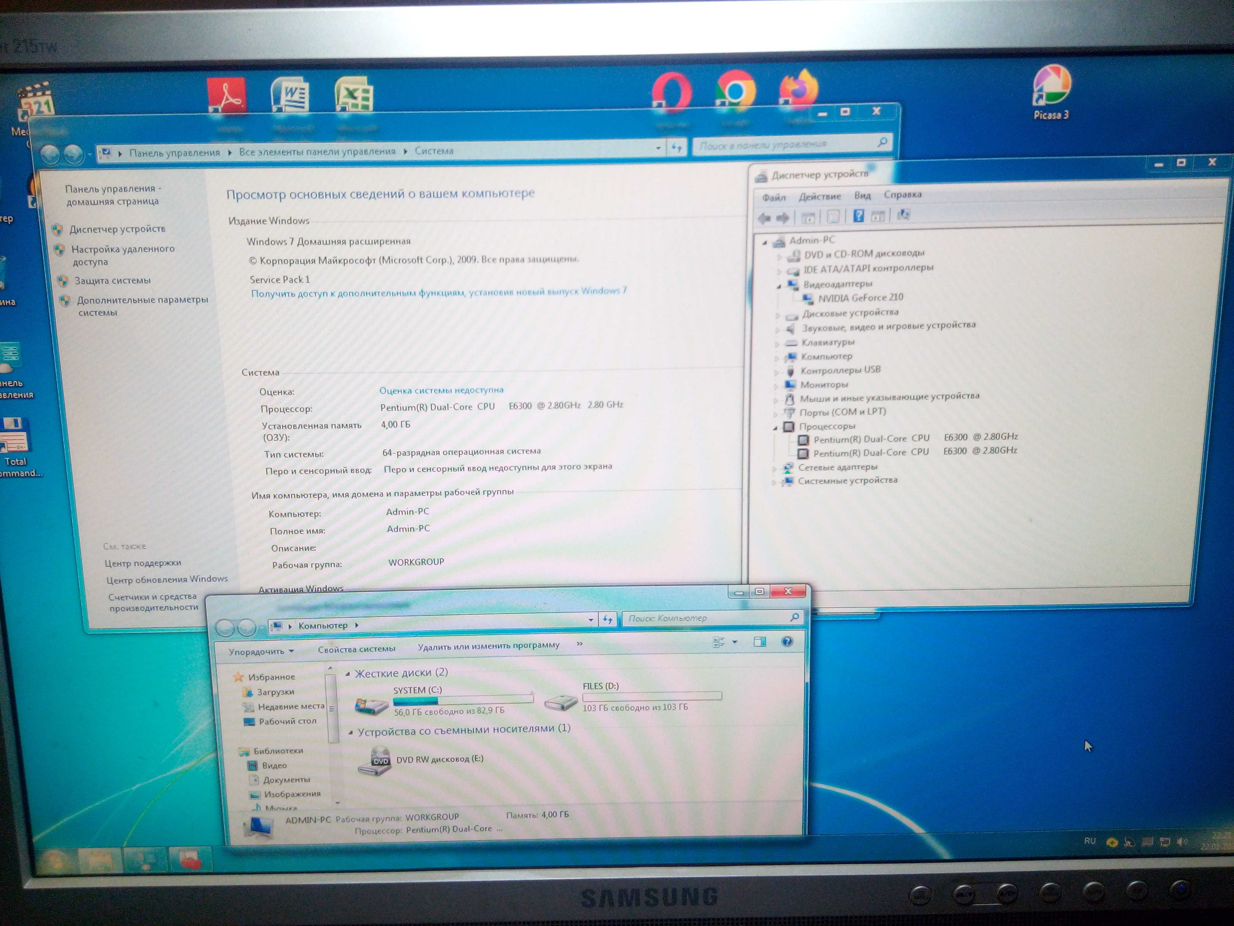Open Настройка удаленного доступа link
Screen dimensions: 1234x926
pos(123,255)
